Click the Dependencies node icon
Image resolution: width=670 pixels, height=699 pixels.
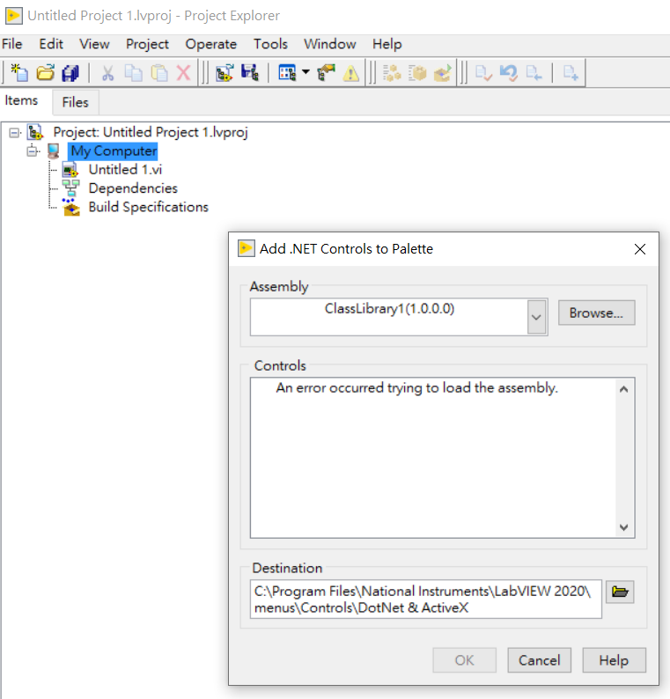pyautogui.click(x=70, y=188)
